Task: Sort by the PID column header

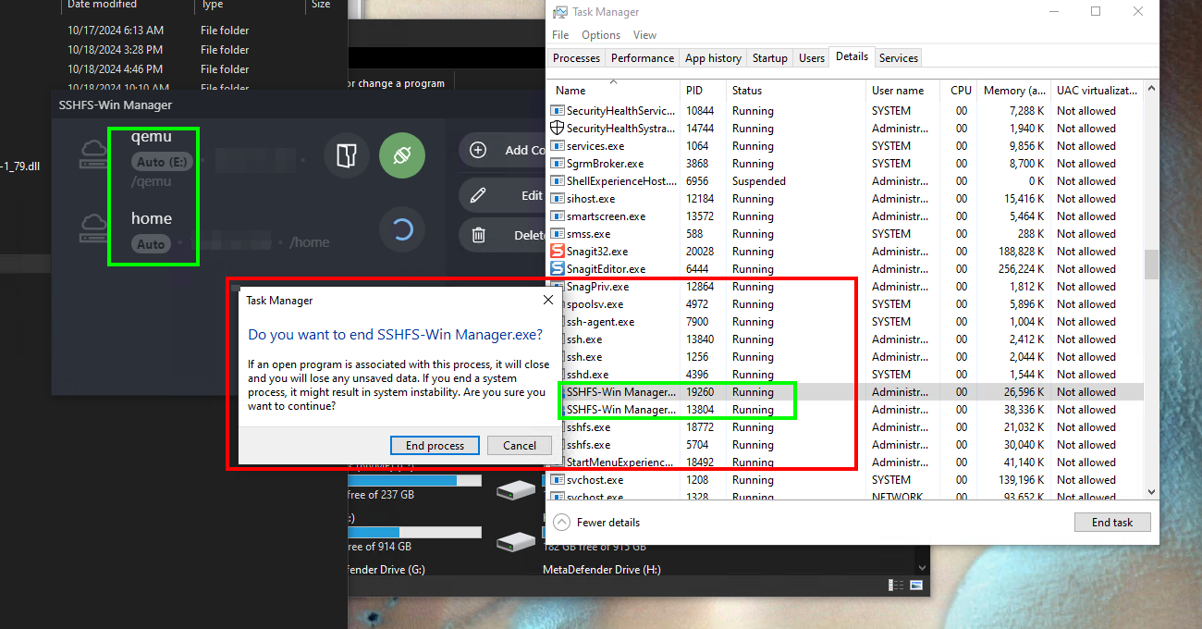Action: coord(704,90)
